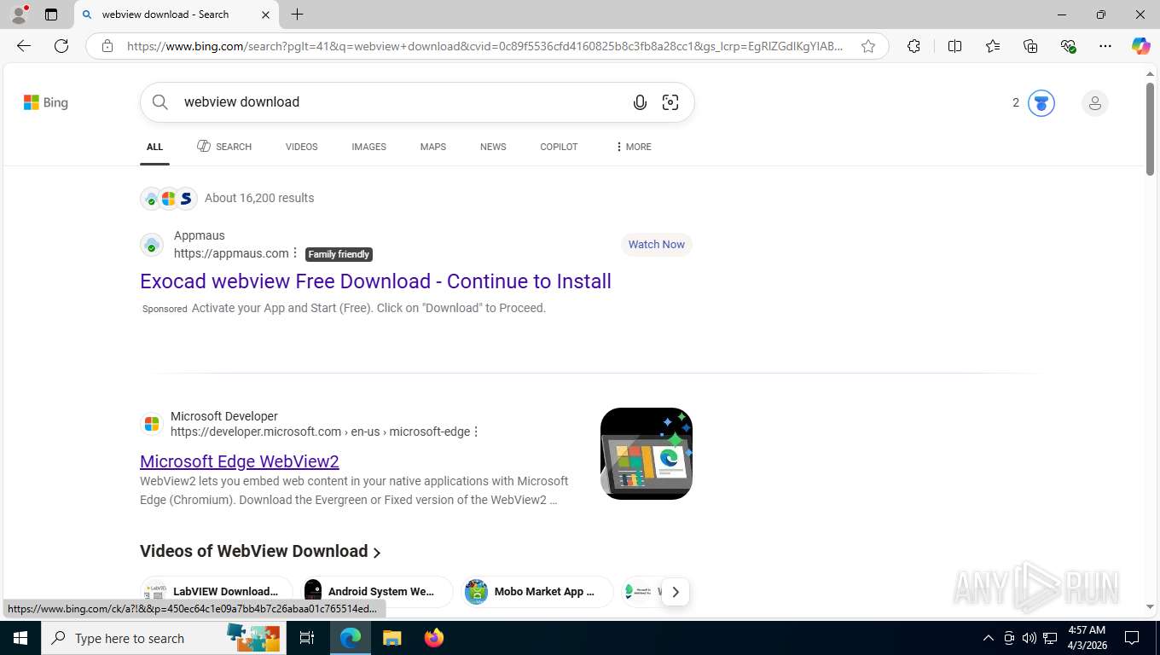This screenshot has height=655, width=1160.
Task: Switch to the SEARCH tab
Action: (x=224, y=147)
